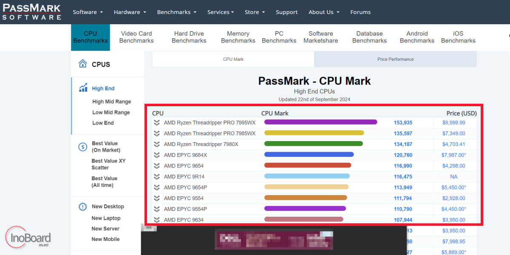This screenshot has height=255, width=510.
Task: Expand chevron for AMD EPYC 9R14 row
Action: (x=156, y=177)
